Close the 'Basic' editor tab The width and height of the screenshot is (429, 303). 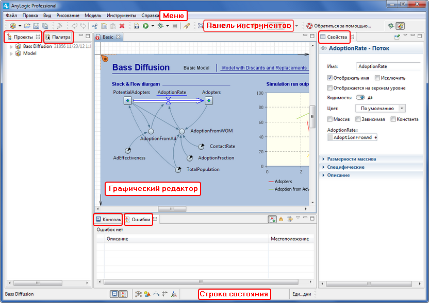click(118, 37)
